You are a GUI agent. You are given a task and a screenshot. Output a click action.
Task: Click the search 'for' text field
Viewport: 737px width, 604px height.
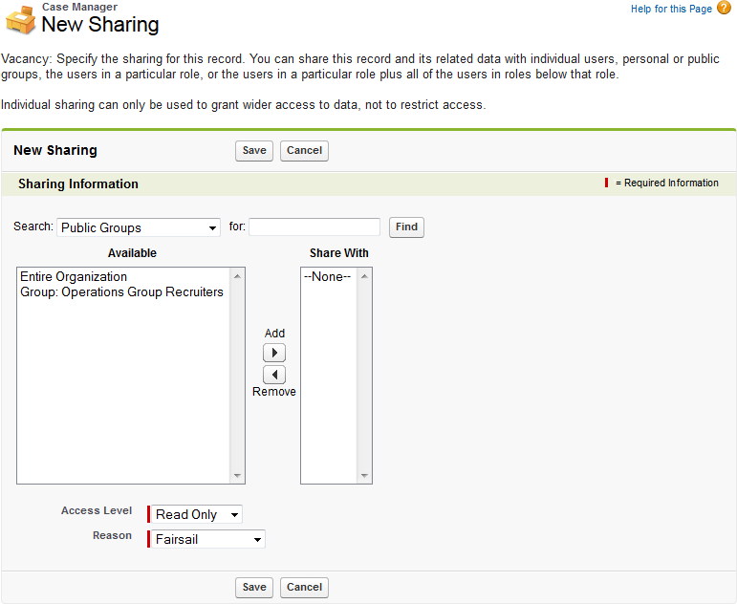pos(314,227)
